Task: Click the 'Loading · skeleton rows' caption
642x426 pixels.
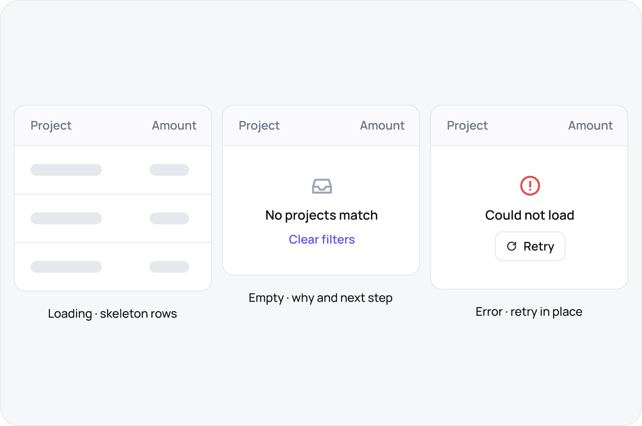Action: point(112,314)
